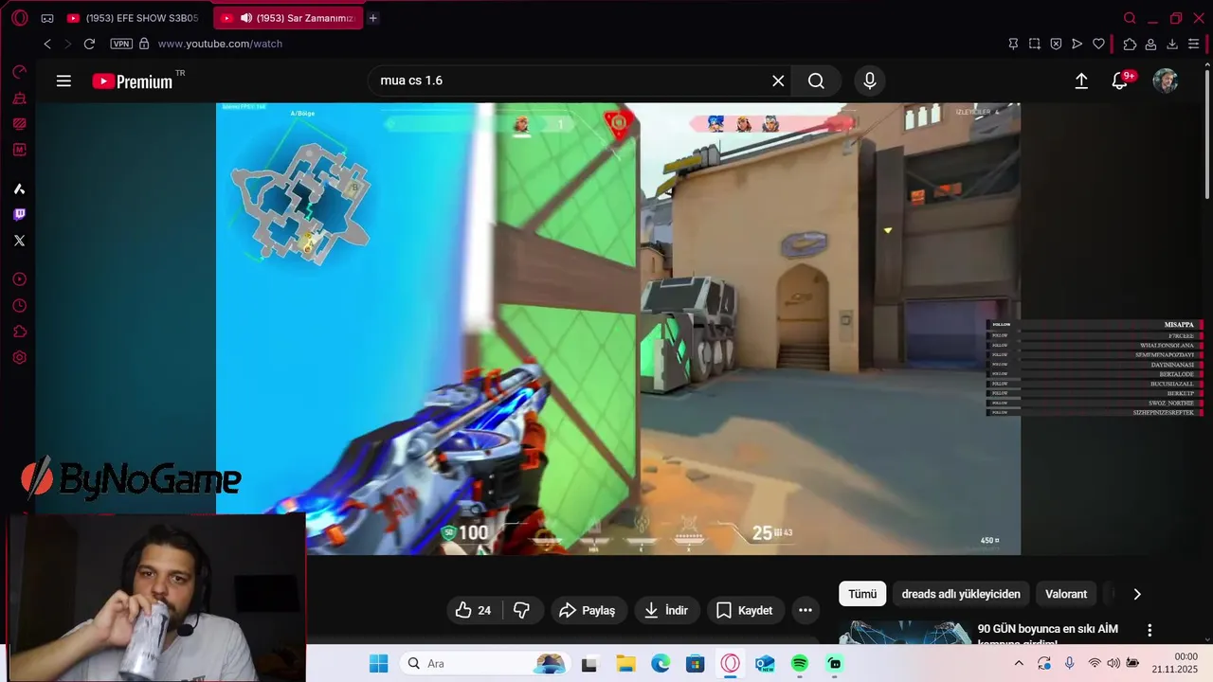Image resolution: width=1213 pixels, height=682 pixels.
Task: Dislike the video with thumbs down
Action: pyautogui.click(x=522, y=610)
